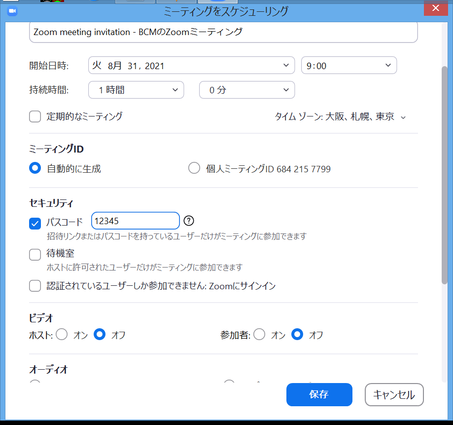453x425 pixels.
Task: Enable the 待機室 waiting room option
Action: 35,255
